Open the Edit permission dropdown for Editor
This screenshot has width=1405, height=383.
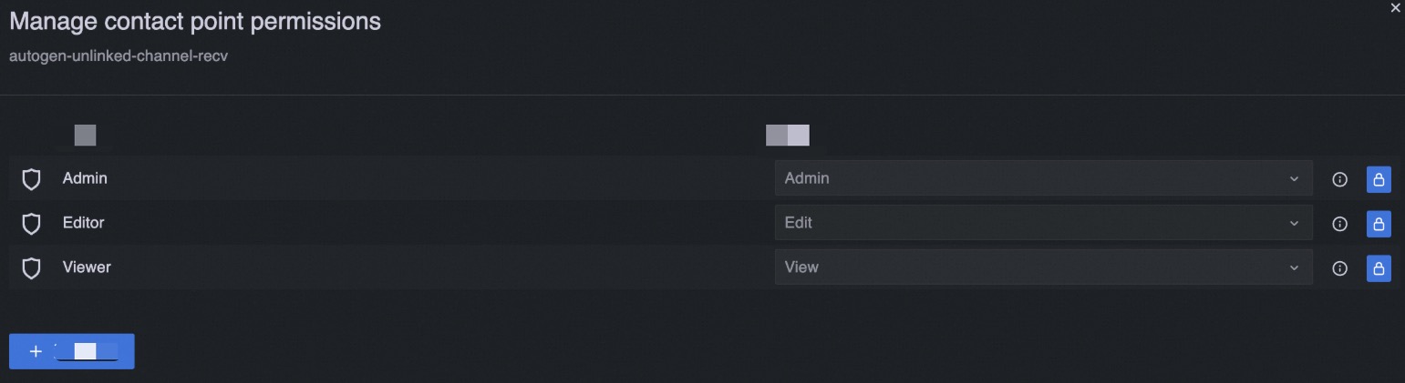pyautogui.click(x=1042, y=223)
